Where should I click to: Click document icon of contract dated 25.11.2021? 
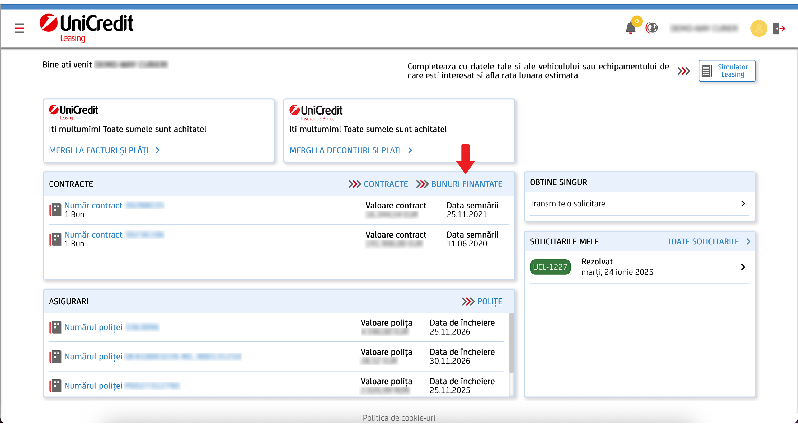coord(55,210)
